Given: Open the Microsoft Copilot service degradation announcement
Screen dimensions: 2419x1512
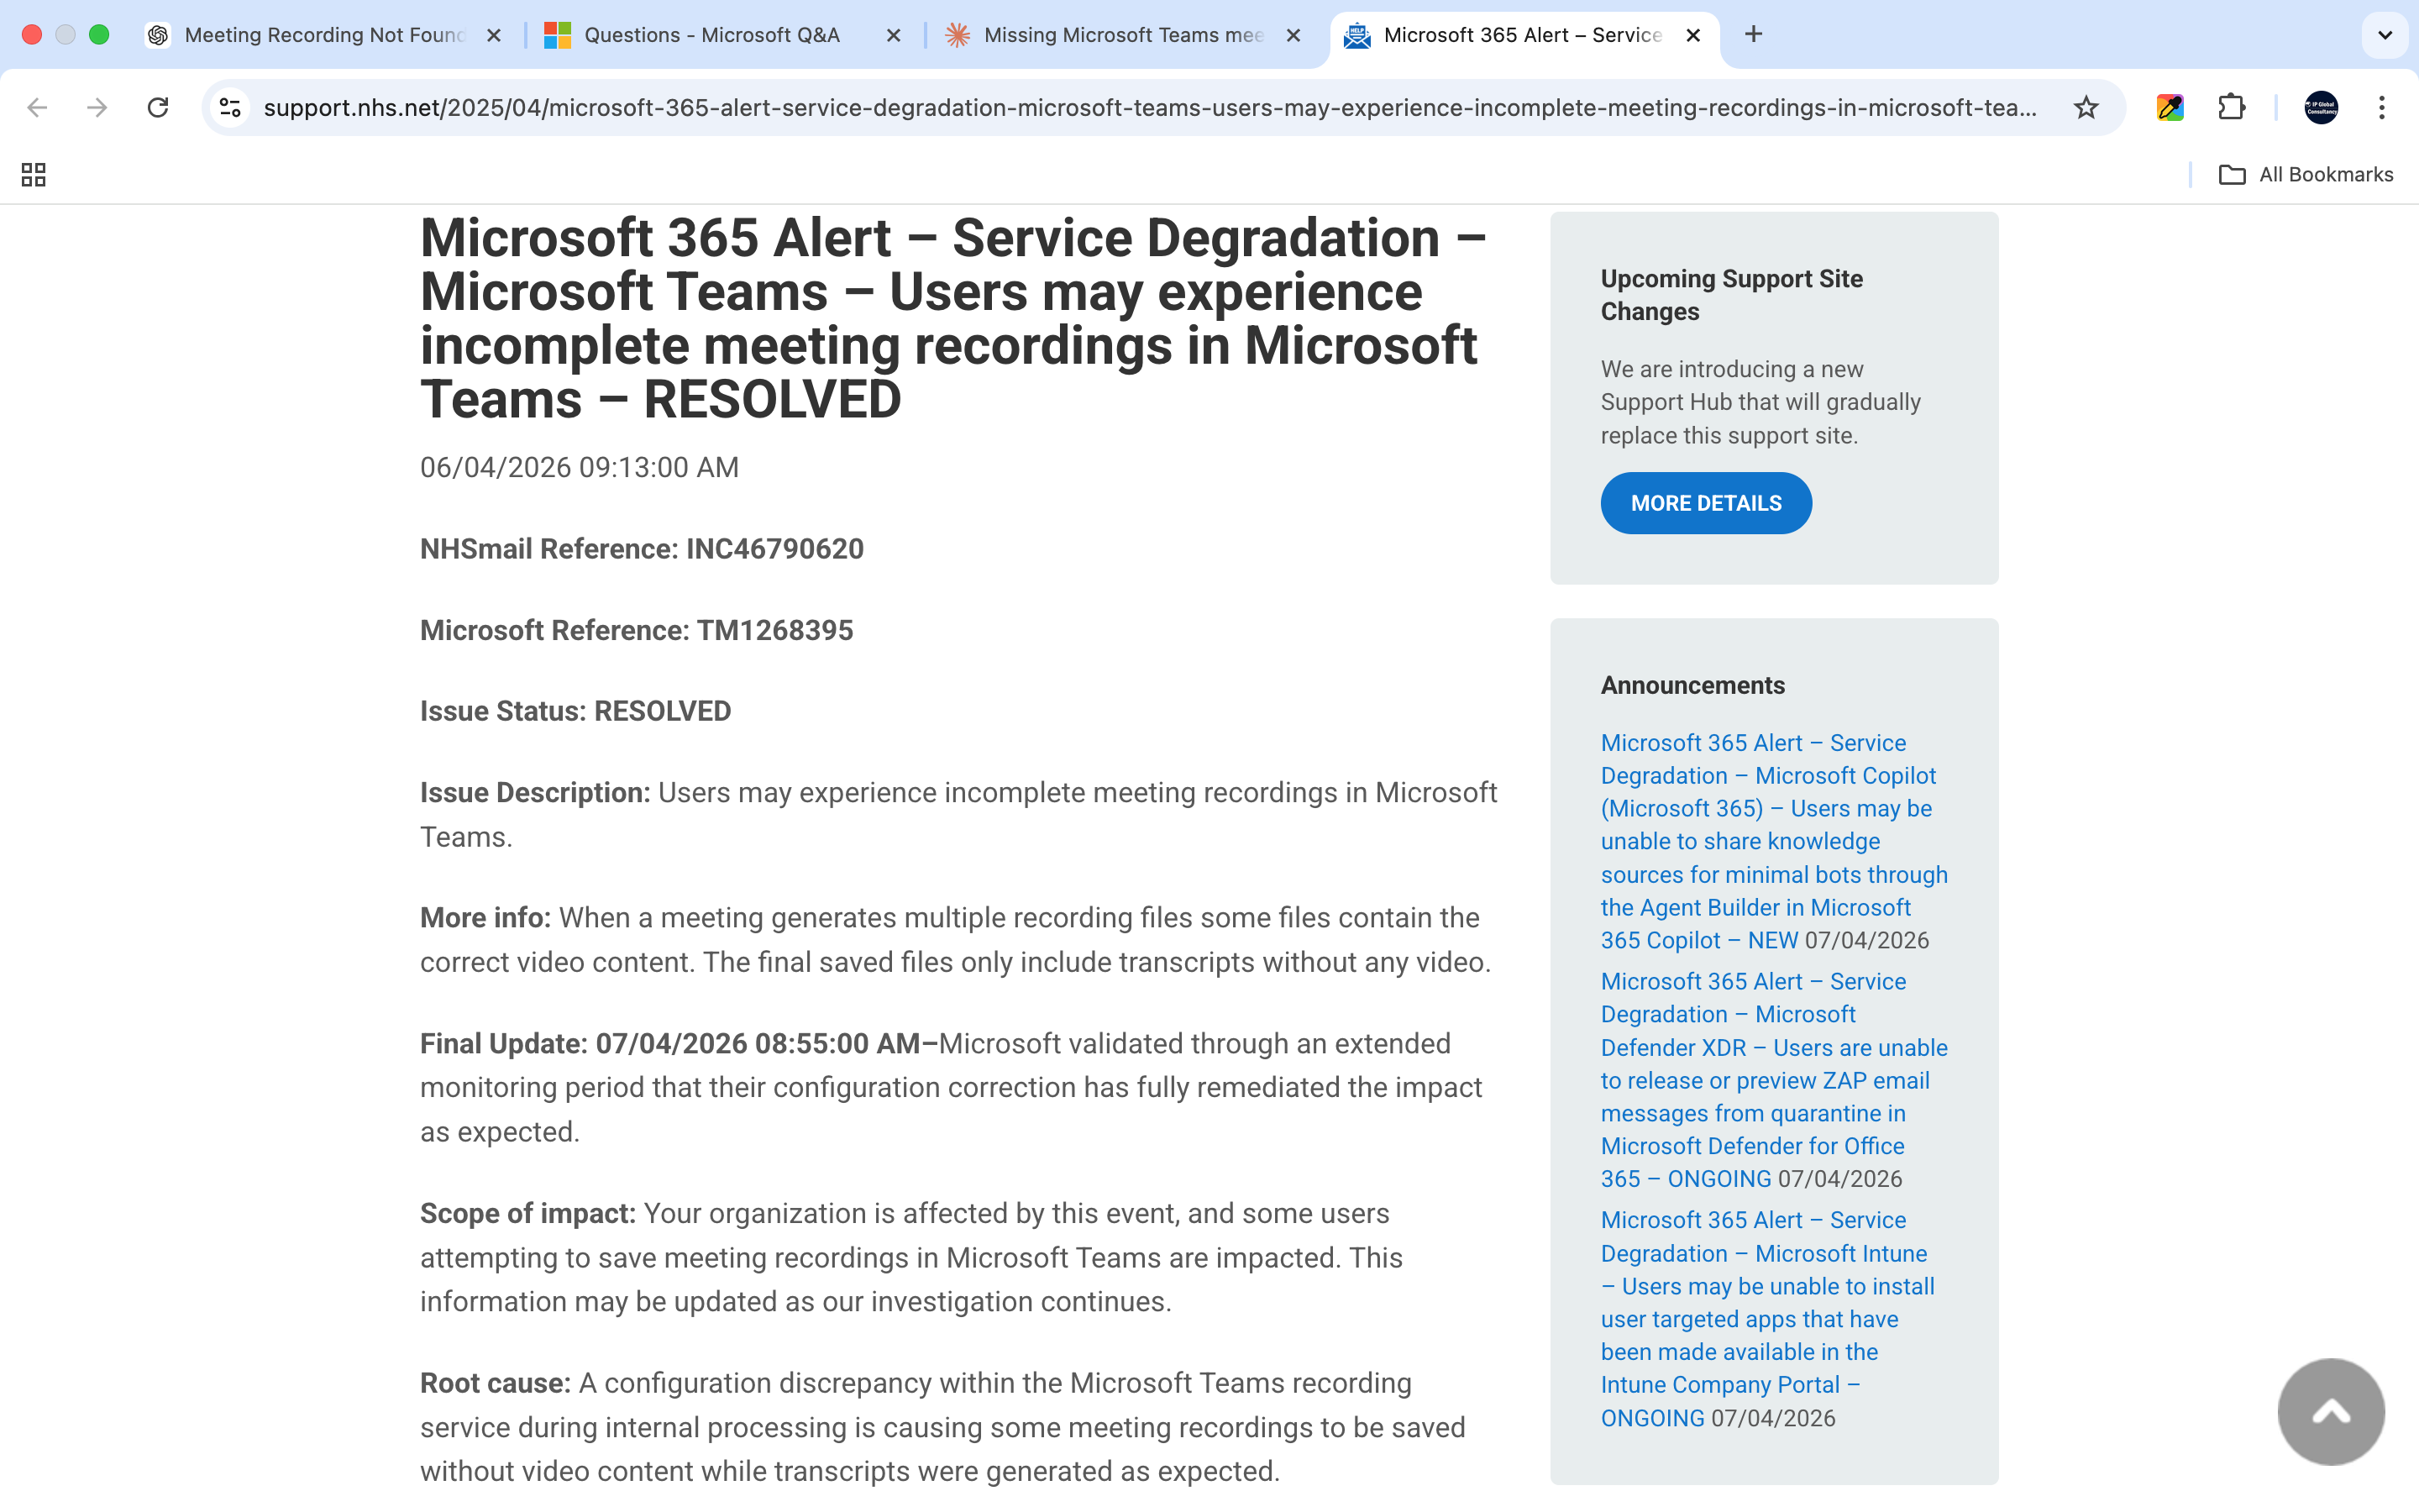Looking at the screenshot, I should pos(1773,841).
